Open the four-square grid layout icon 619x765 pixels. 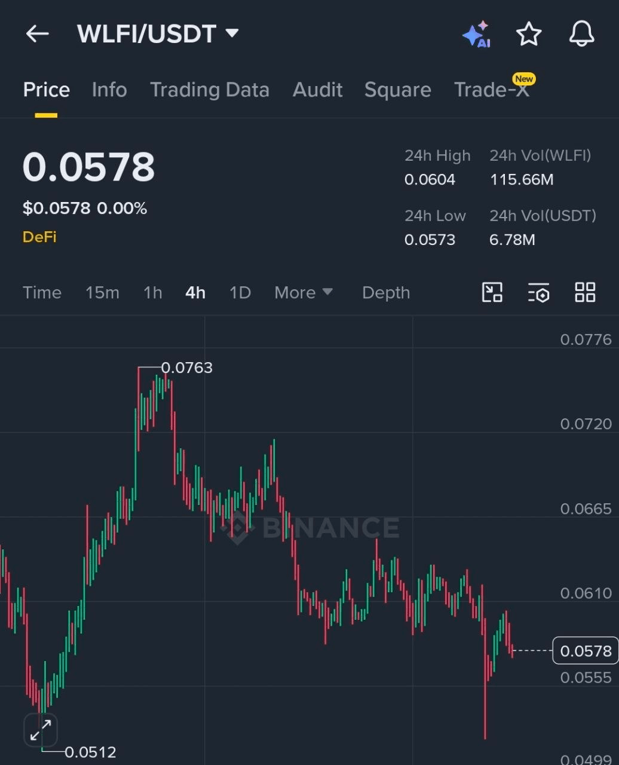[x=585, y=292]
